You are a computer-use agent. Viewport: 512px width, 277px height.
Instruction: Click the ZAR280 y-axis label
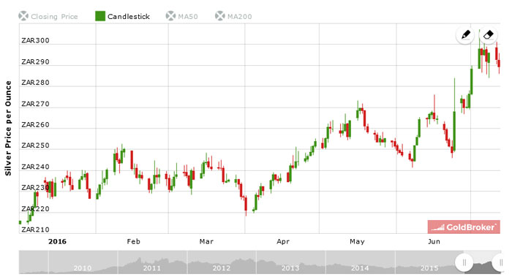pos(35,83)
